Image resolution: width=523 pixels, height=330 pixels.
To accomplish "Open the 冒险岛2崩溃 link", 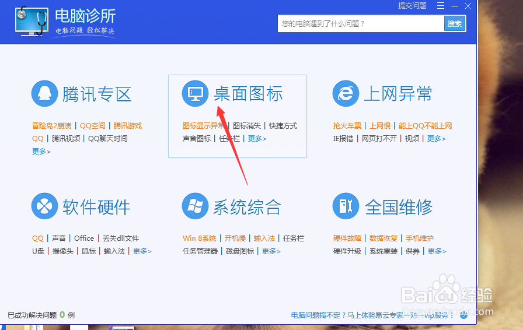I will 52,126.
